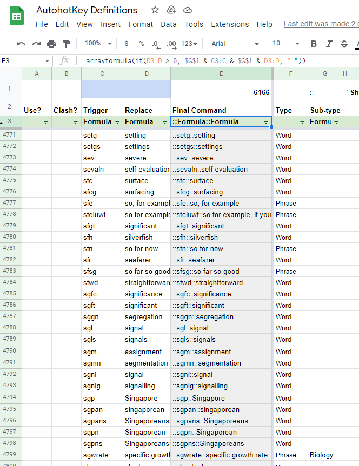Click the 'seafarer' replace cell
Screen dimensions: 359x466
click(x=147, y=260)
